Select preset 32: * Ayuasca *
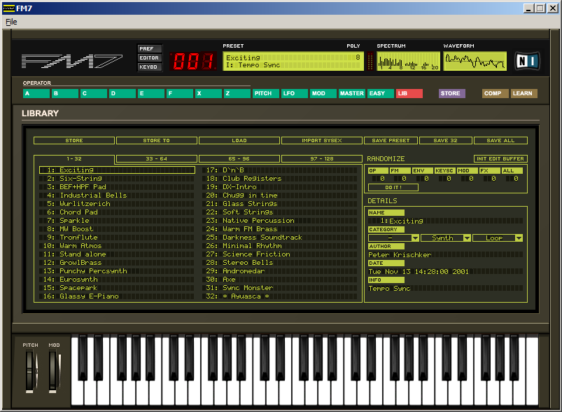Screen dimensions: 562x412 280,296
